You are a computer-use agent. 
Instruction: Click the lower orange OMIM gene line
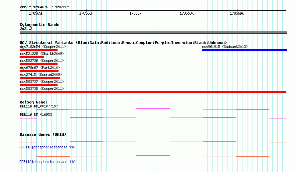pos(153,156)
